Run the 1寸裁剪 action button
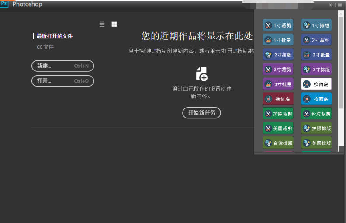346x223 pixels. click(278, 25)
